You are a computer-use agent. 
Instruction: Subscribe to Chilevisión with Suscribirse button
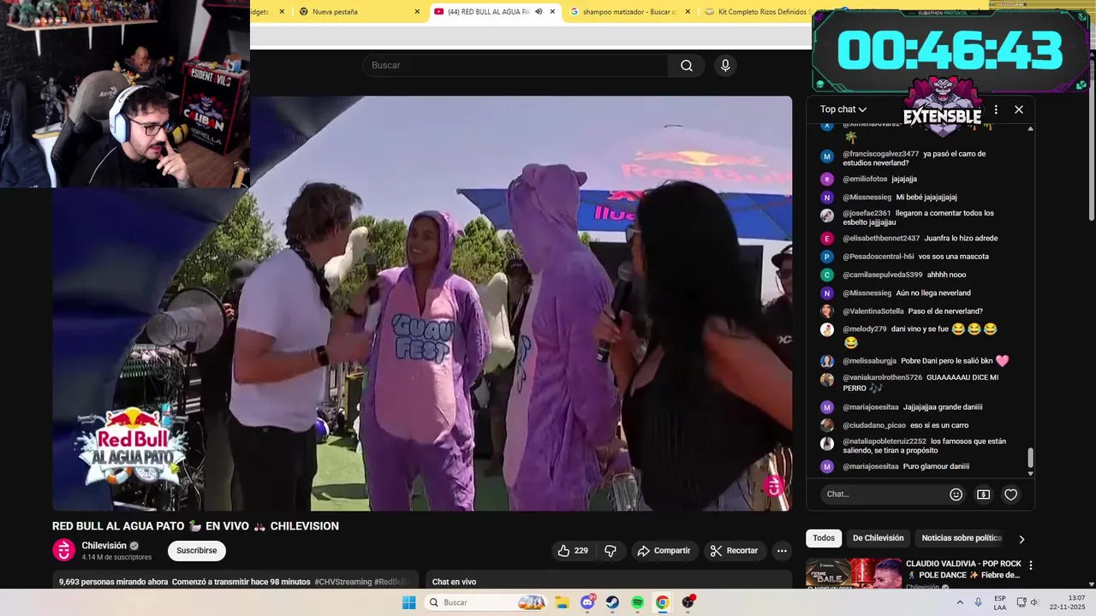(x=197, y=551)
